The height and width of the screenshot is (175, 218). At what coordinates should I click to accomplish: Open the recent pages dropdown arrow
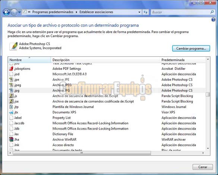pos(19,12)
